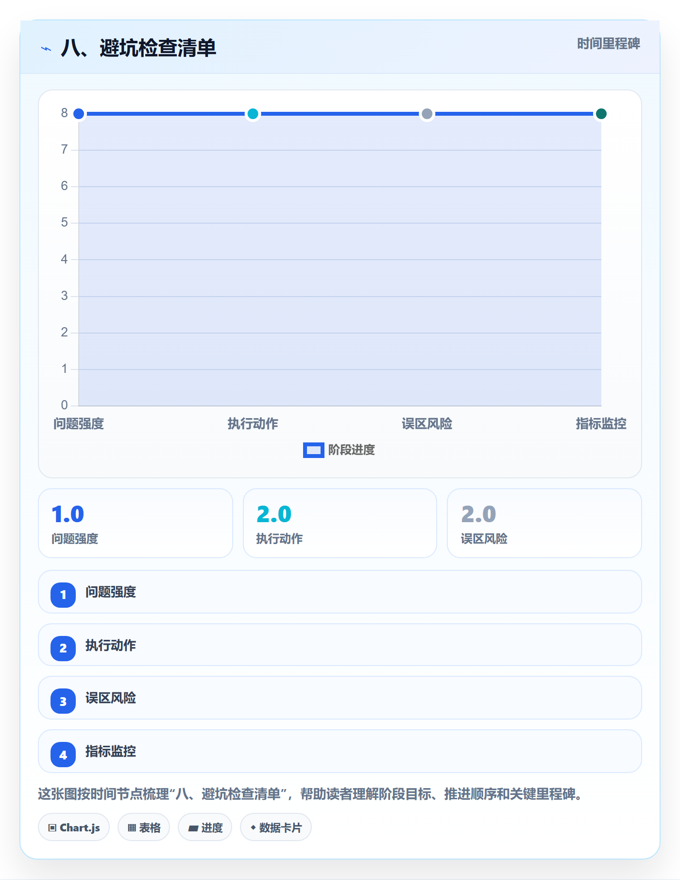The image size is (680, 880).
Task: Open the 1.0 问题强度 data card
Action: [x=136, y=523]
